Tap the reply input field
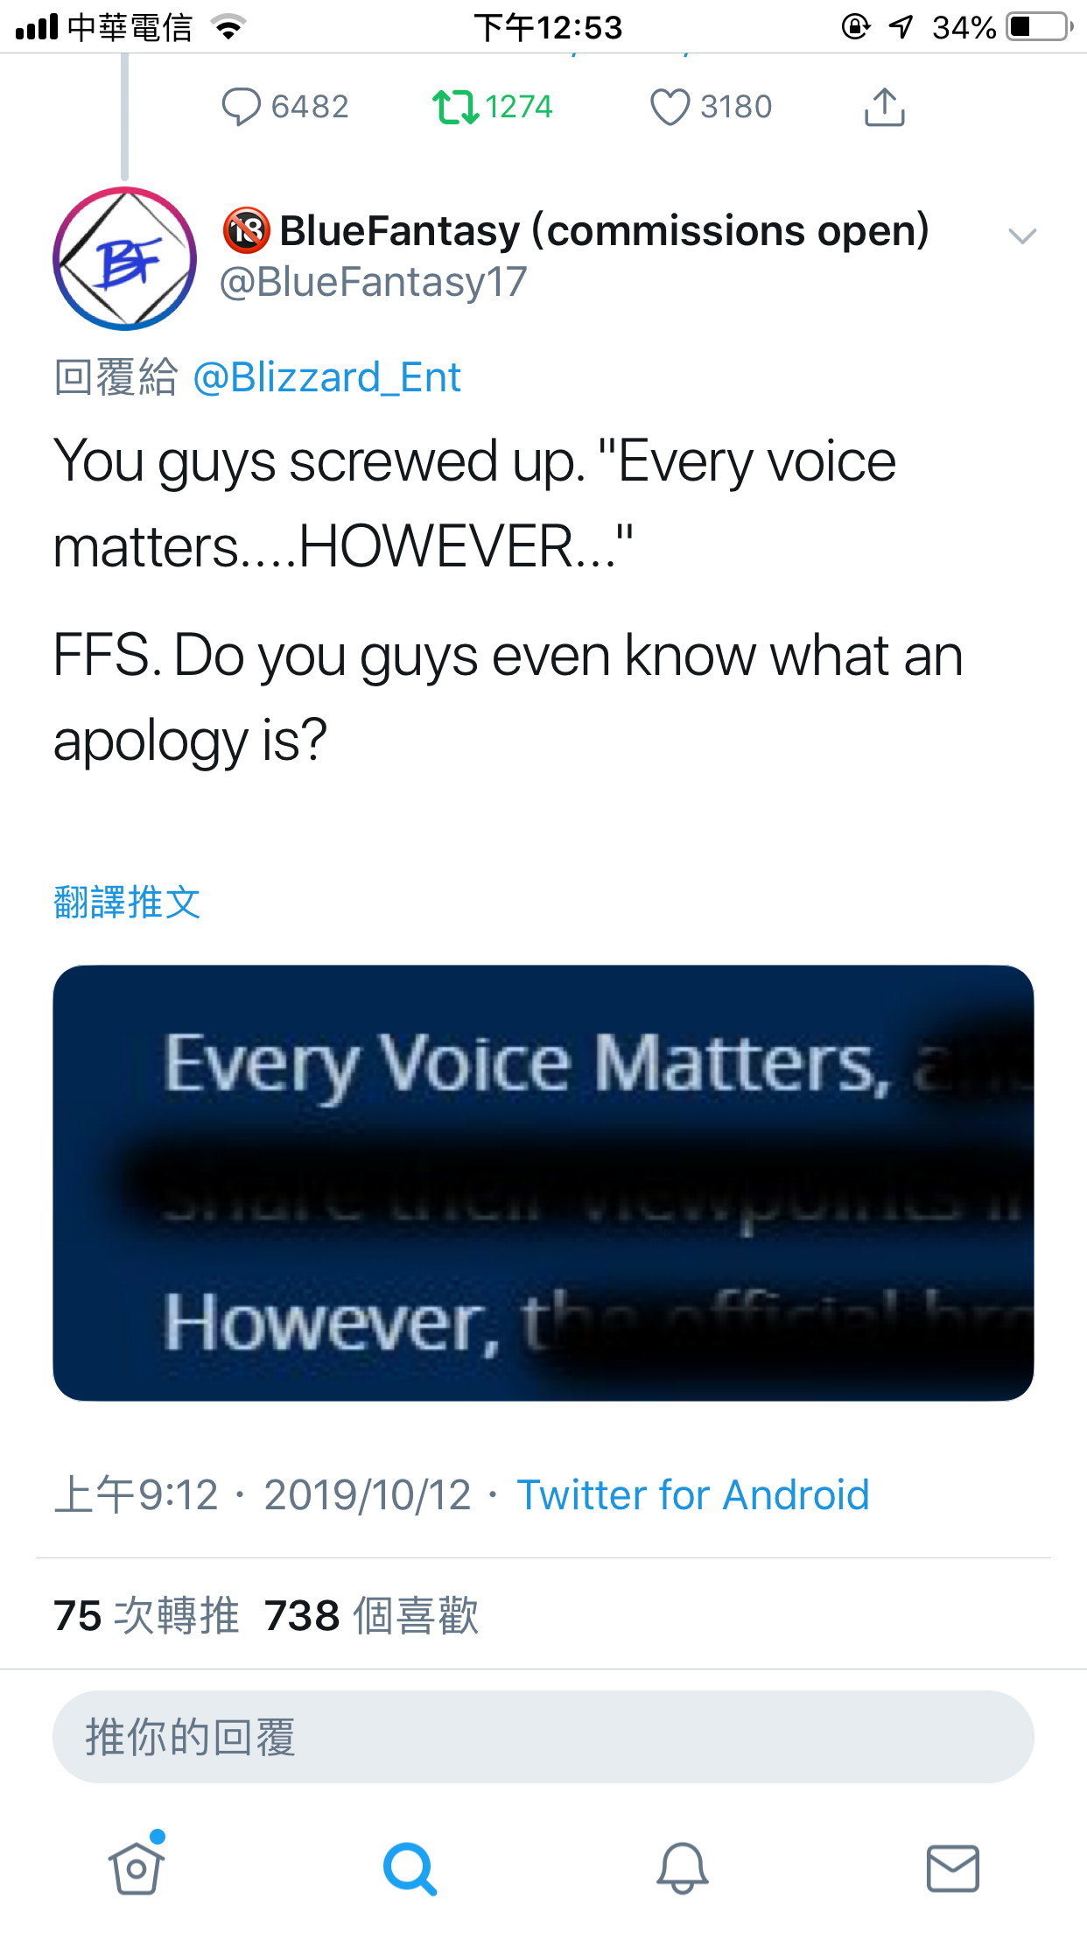1087x1933 pixels. [x=543, y=1737]
